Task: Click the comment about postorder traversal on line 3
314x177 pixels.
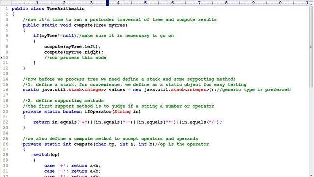Action: [120, 20]
